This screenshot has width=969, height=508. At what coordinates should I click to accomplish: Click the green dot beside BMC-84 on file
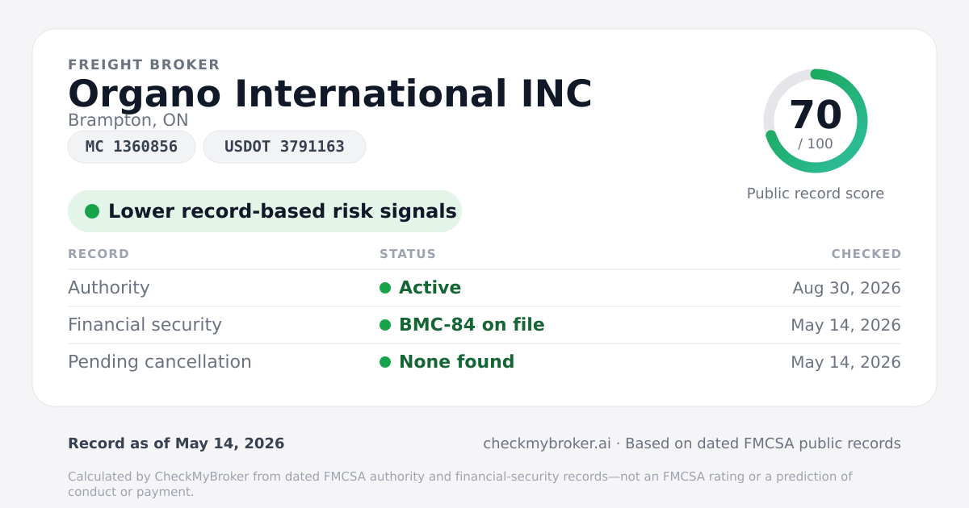click(x=385, y=325)
